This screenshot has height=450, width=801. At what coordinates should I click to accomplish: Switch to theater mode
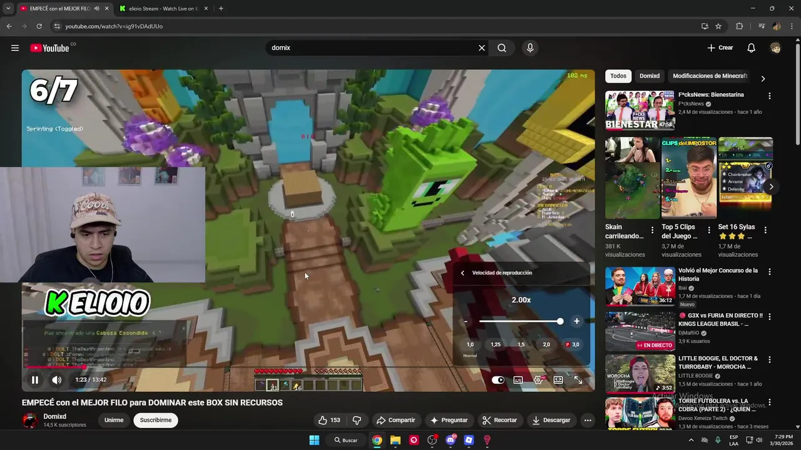point(558,380)
